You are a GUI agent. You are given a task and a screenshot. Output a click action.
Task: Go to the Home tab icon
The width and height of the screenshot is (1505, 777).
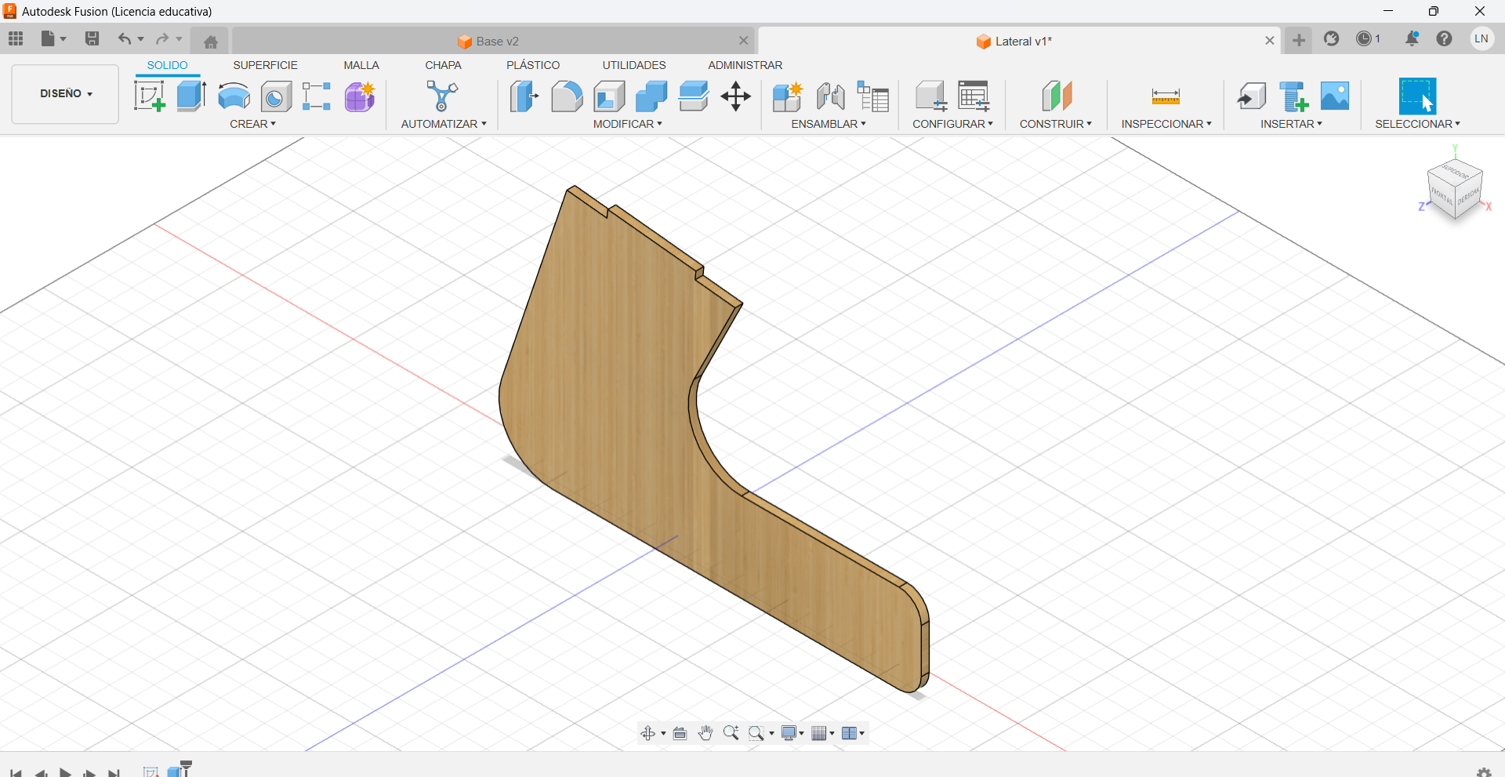[x=210, y=42]
